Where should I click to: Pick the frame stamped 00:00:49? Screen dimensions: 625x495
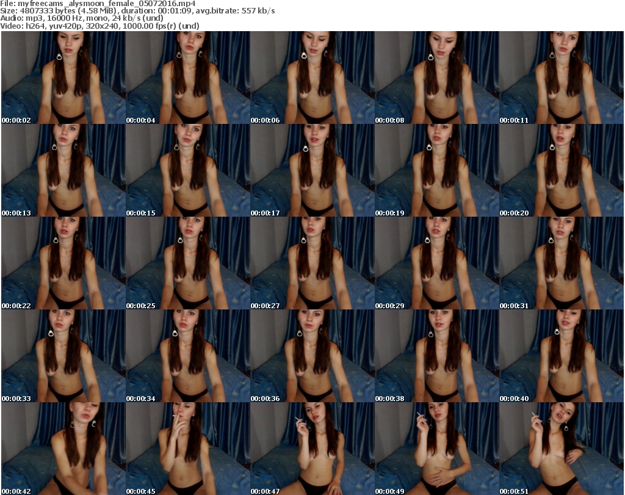(x=436, y=449)
